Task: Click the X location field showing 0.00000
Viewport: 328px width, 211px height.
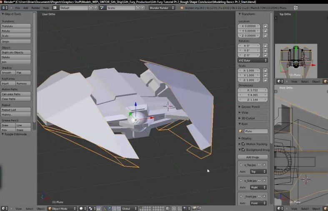Action: click(249, 26)
